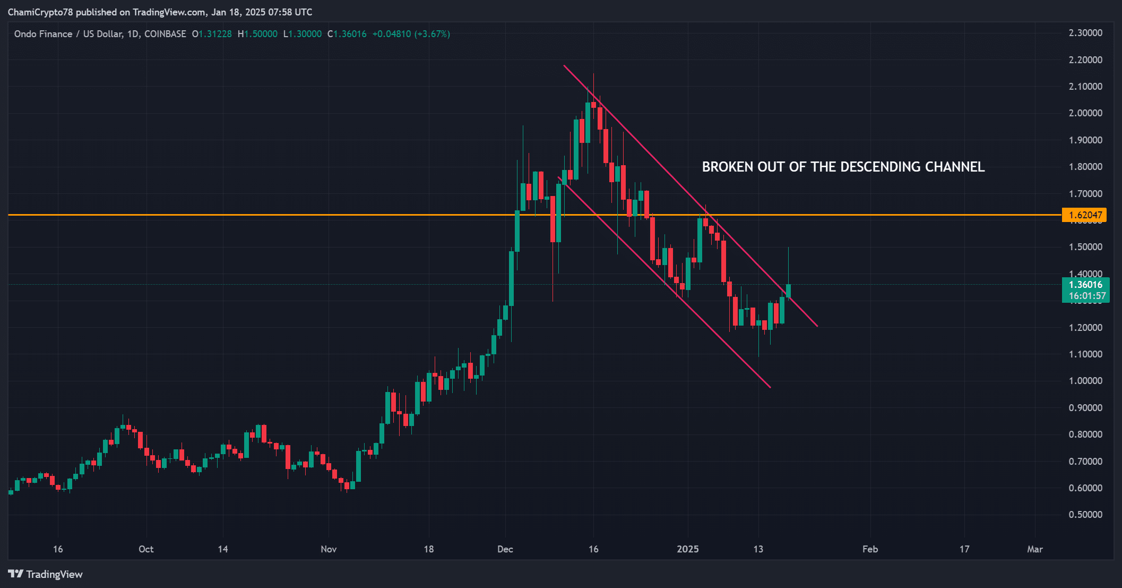Click the +0.04810 (+3.67%) change value
The width and height of the screenshot is (1122, 588).
tap(411, 34)
